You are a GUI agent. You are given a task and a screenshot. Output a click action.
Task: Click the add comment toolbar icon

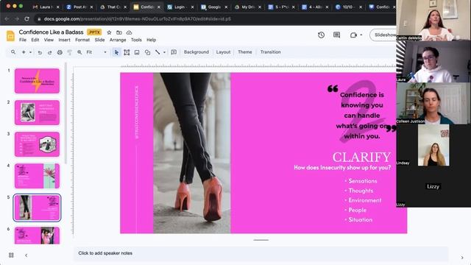tap(174, 52)
